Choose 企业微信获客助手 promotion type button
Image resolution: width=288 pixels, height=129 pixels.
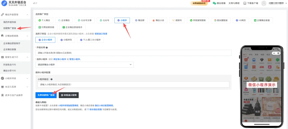coord(73,27)
